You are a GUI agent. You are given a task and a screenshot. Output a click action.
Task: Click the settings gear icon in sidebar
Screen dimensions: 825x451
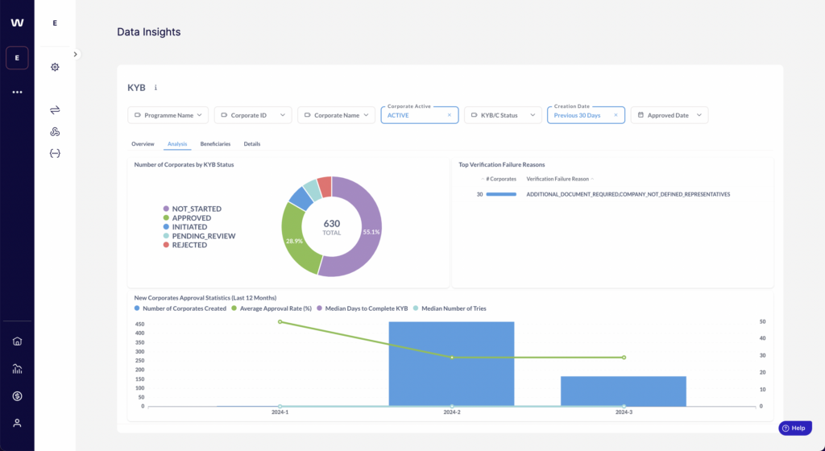tap(55, 67)
